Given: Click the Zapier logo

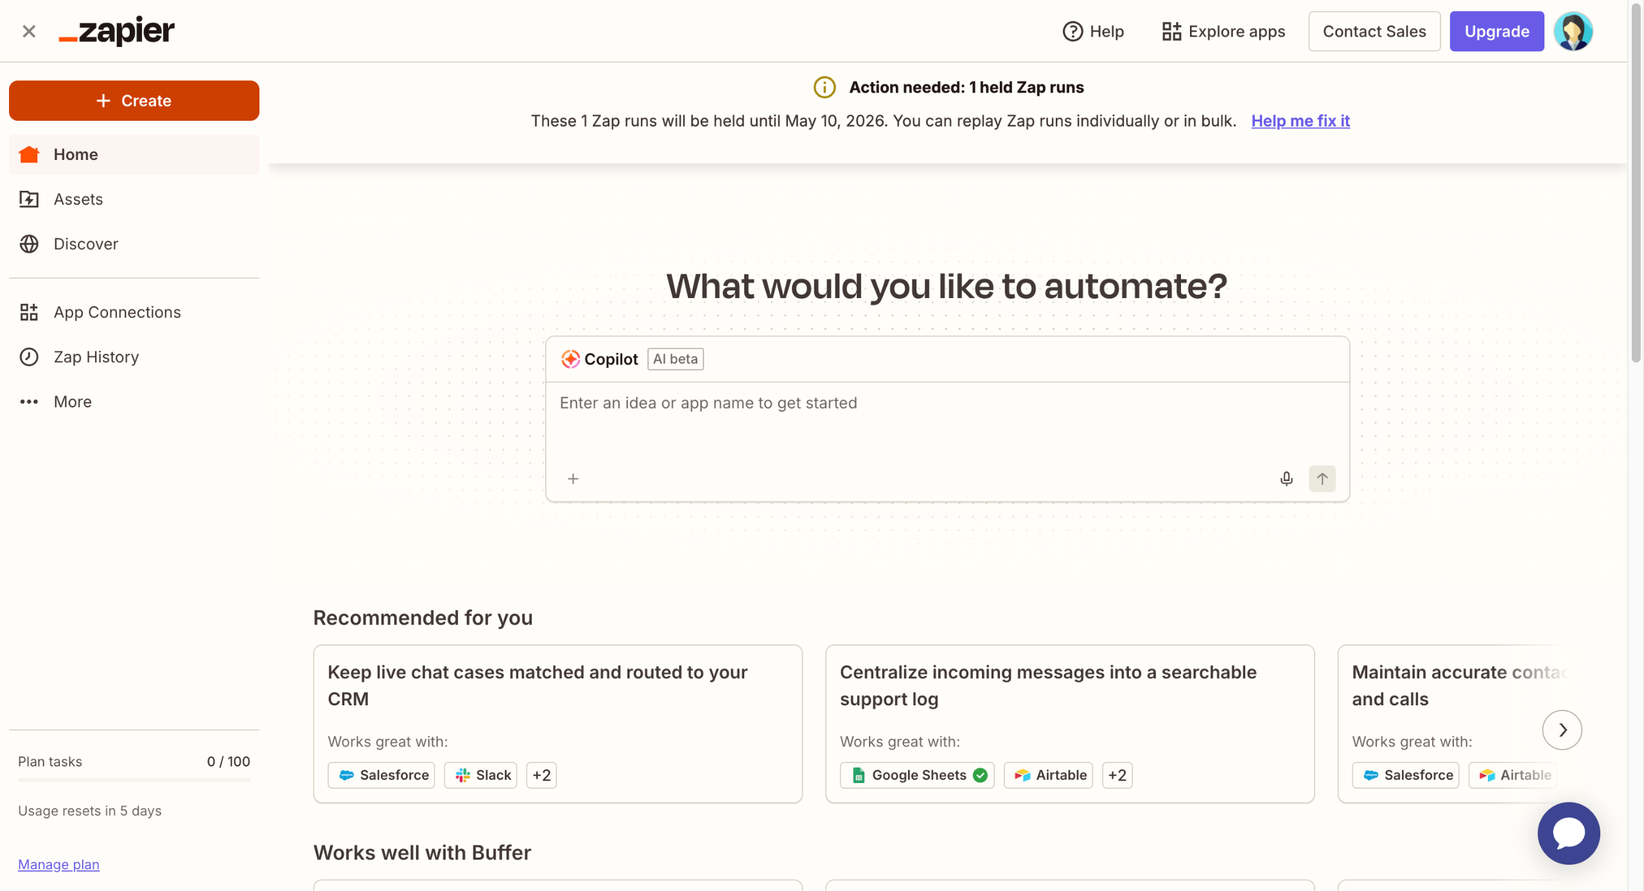Looking at the screenshot, I should click(117, 31).
